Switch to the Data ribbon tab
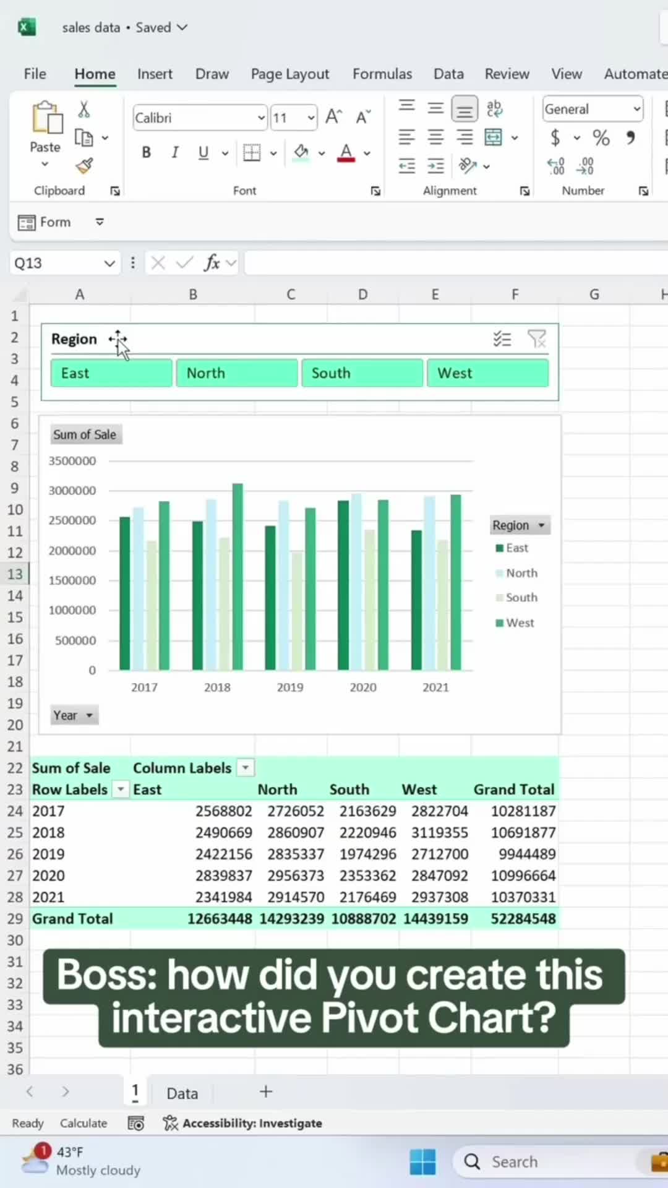668x1188 pixels. tap(448, 74)
